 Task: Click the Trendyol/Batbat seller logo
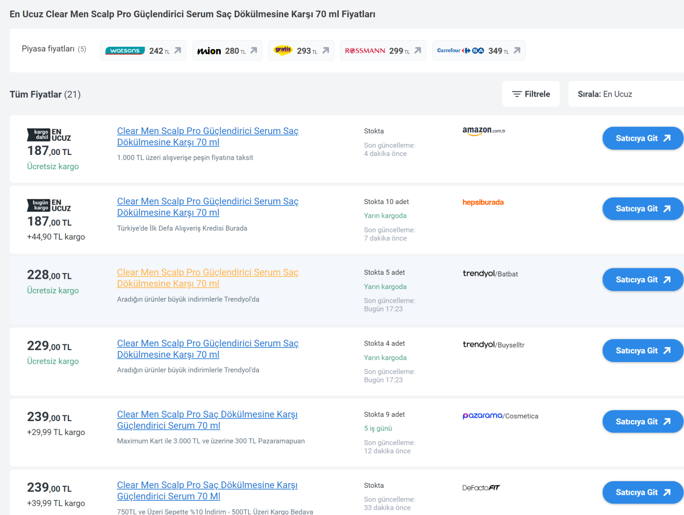point(490,274)
